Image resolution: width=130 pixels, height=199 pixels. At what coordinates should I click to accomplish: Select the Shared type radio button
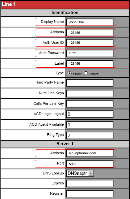[86, 73]
